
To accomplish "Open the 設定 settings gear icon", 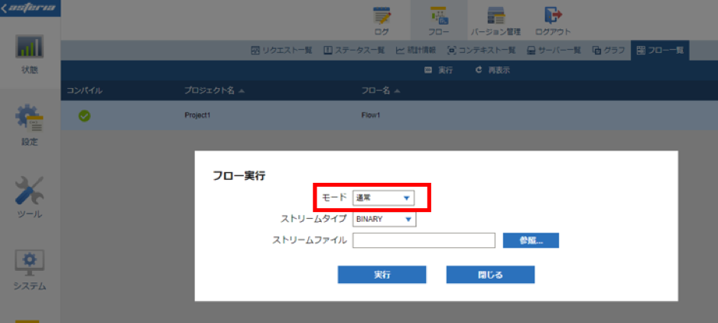I will [29, 118].
